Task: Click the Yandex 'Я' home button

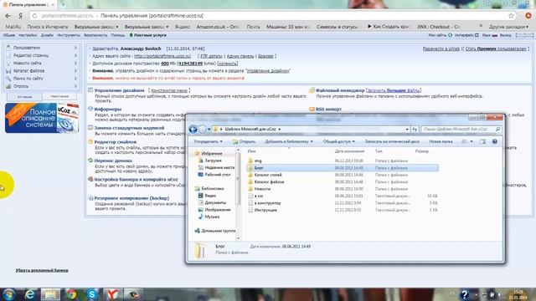Action: coord(20,16)
